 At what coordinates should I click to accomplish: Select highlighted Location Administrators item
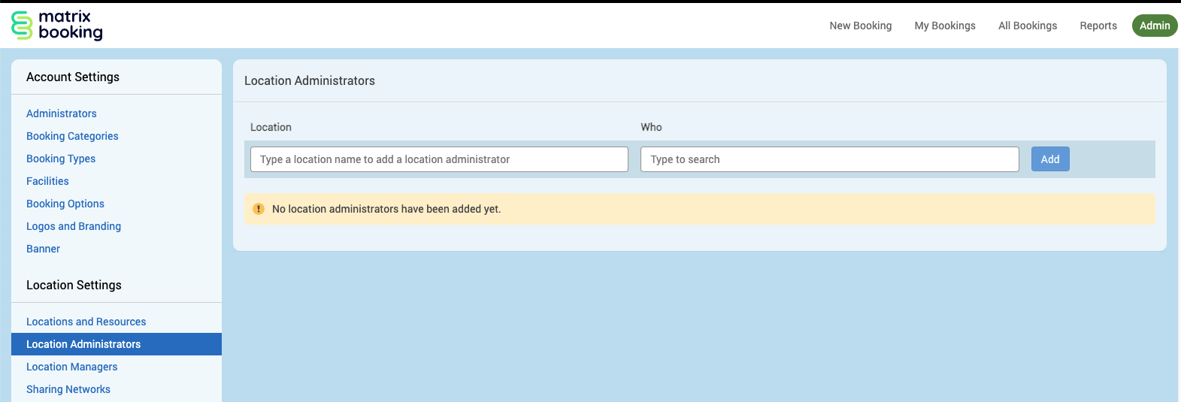pyautogui.click(x=83, y=344)
